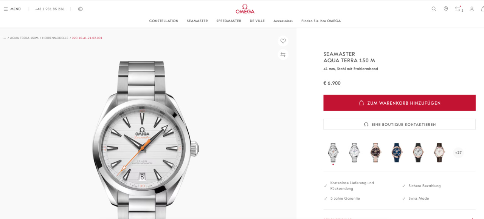Open the SPEEDMASTER navigation menu
The image size is (484, 219).
pos(229,21)
